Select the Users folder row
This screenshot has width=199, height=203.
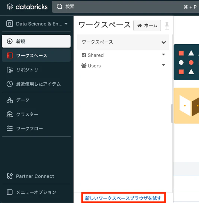(x=123, y=66)
